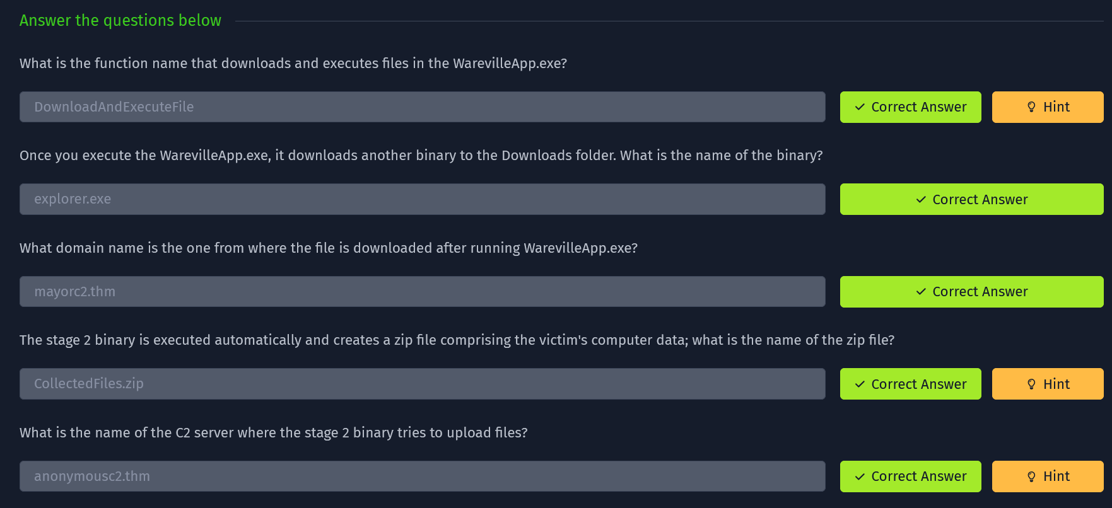The height and width of the screenshot is (508, 1112).
Task: Click the checkmark icon beside anonymousc2.thm answer
Action: pyautogui.click(x=860, y=476)
